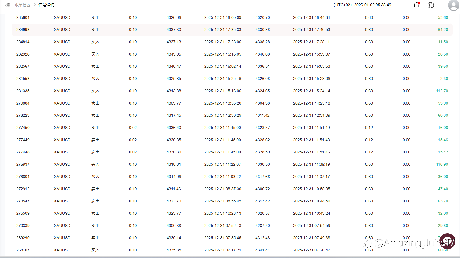Click profit value 60.30
This screenshot has height=258, width=460.
pyautogui.click(x=443, y=115)
